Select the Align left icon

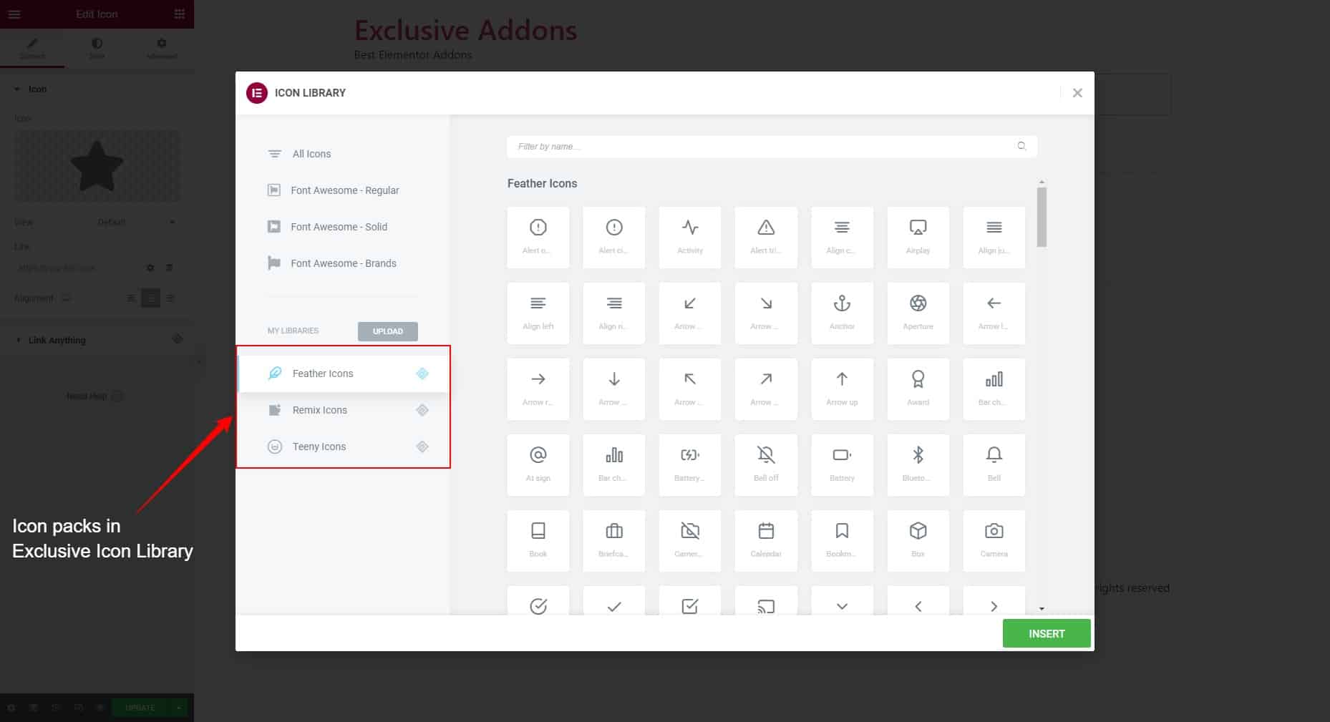point(538,313)
